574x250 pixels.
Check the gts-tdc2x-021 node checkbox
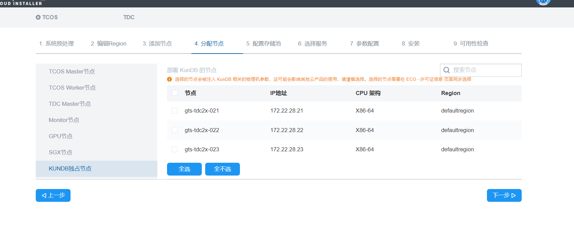174,111
